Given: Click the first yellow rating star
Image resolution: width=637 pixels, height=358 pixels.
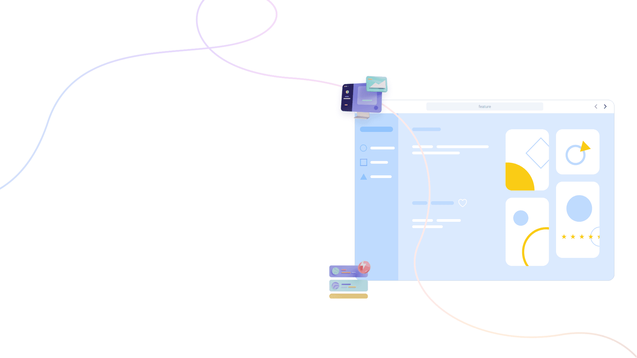Looking at the screenshot, I should coord(564,237).
